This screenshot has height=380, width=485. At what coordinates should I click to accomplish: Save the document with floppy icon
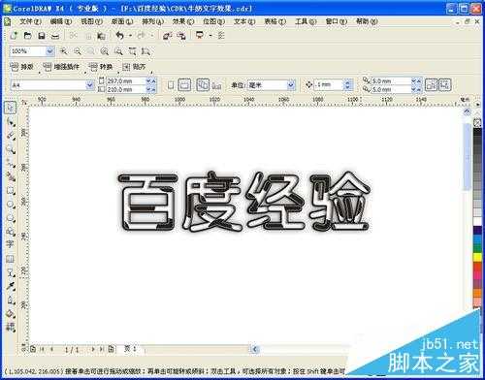(42, 36)
